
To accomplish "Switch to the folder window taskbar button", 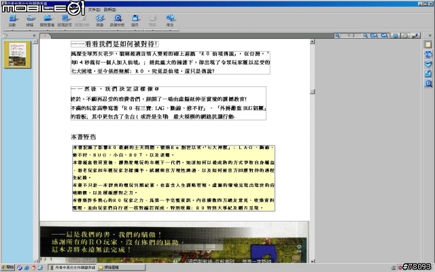I will point(122,267).
